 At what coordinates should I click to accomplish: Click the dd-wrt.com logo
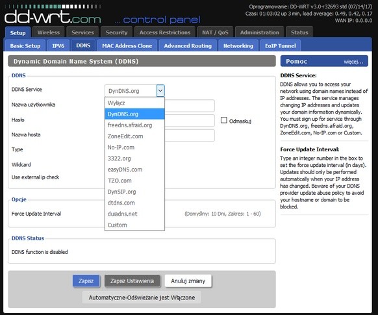pyautogui.click(x=53, y=16)
